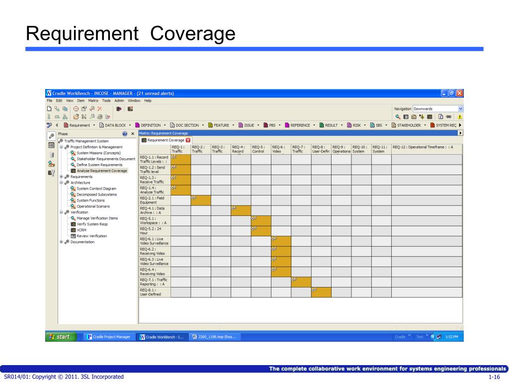Open the RISK dropdown arrow
Viewport: 509px width, 382px height.
365,125
